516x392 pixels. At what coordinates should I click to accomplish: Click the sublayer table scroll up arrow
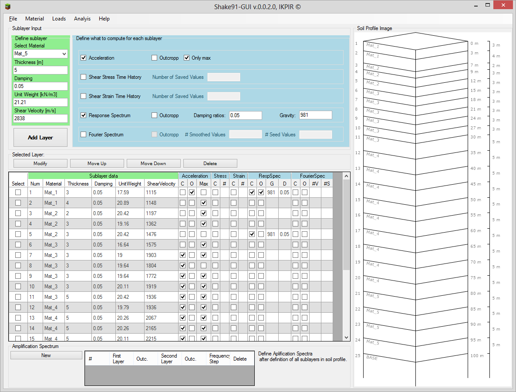346,176
